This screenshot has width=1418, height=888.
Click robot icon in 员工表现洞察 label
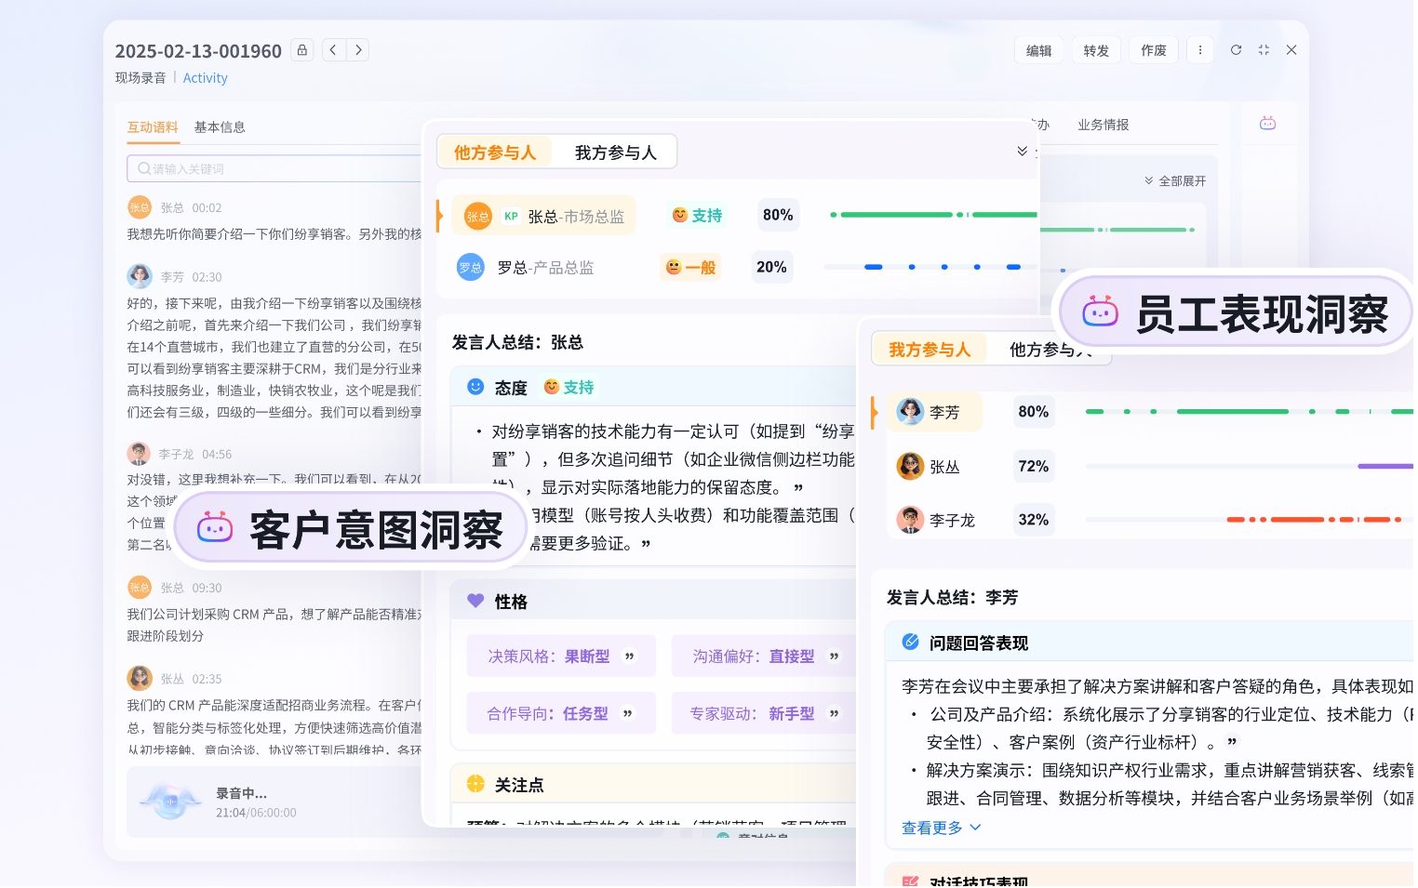pos(1100,312)
